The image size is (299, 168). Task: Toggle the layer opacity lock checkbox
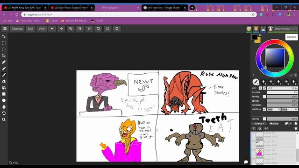click(264, 119)
